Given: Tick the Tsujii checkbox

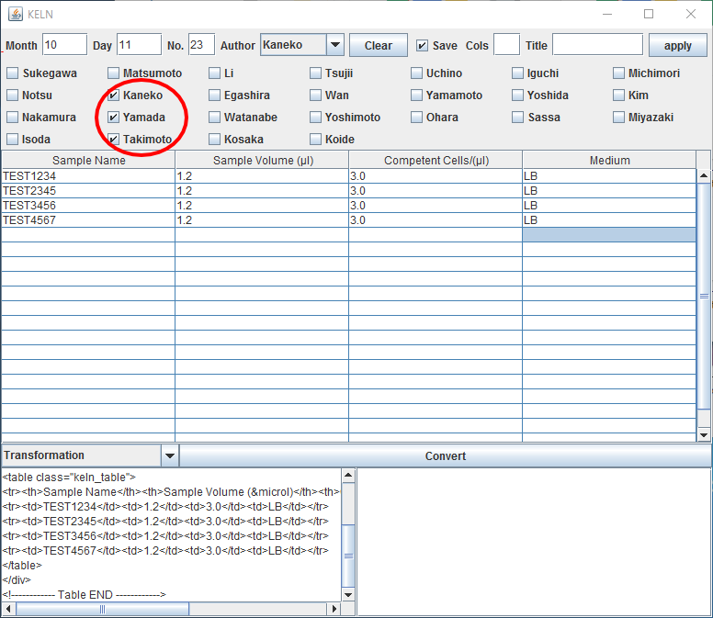Looking at the screenshot, I should pyautogui.click(x=315, y=73).
